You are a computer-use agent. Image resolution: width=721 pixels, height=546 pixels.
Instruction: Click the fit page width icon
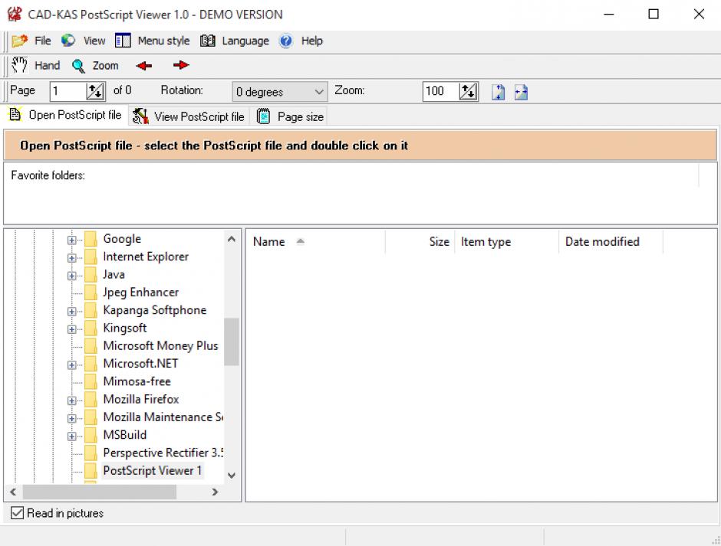[522, 92]
